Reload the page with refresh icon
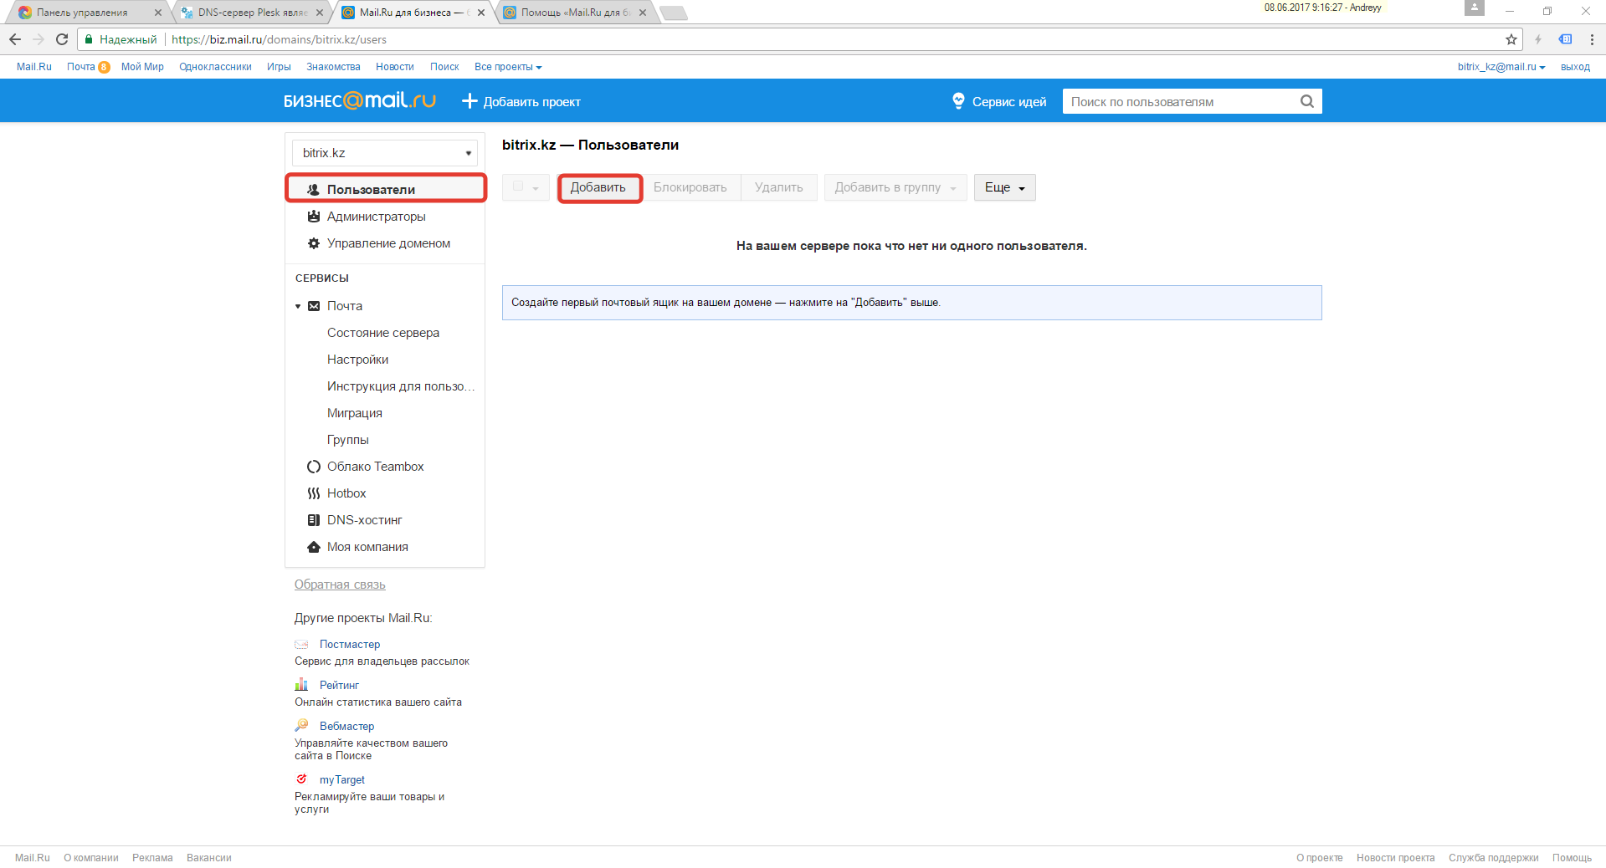1606x868 pixels. pyautogui.click(x=62, y=39)
